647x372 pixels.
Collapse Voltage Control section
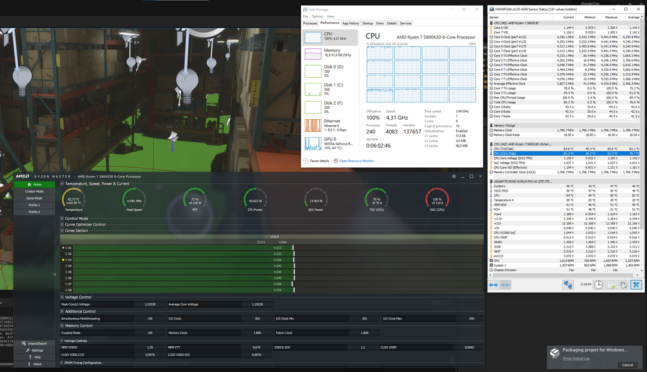pyautogui.click(x=62, y=297)
